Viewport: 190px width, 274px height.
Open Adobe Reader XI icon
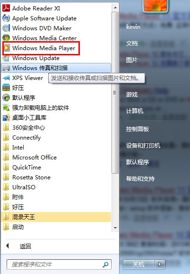point(6,8)
